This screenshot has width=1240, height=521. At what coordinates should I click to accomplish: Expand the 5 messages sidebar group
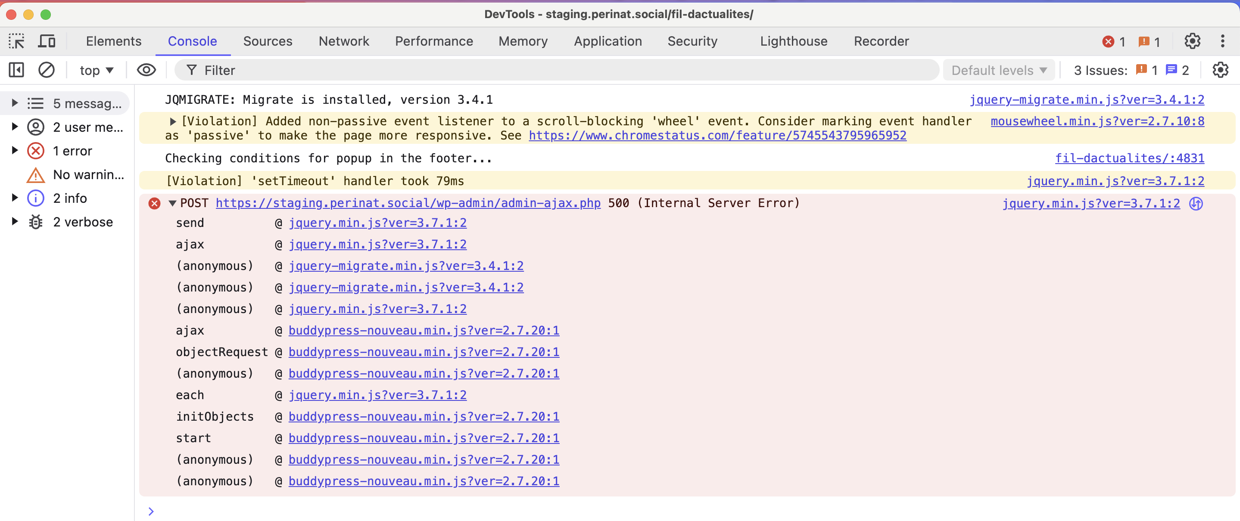pos(15,103)
